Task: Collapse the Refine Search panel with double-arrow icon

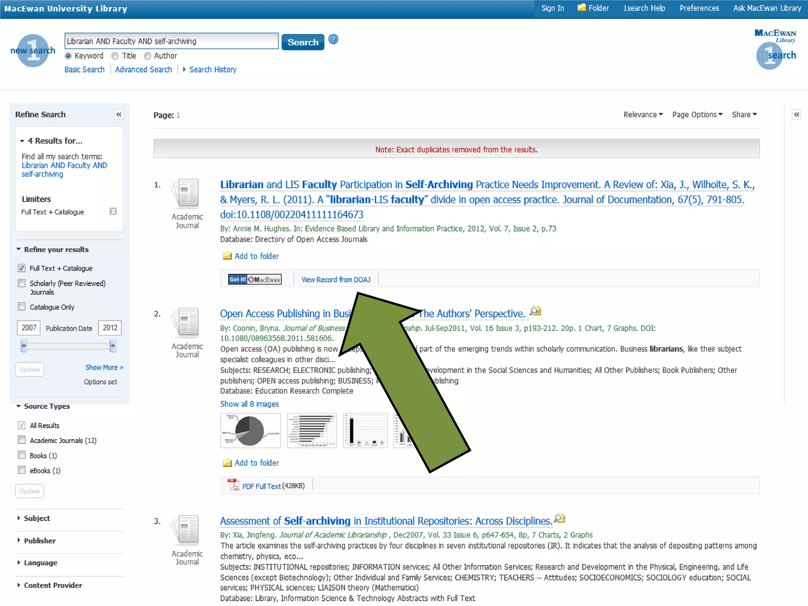Action: (x=119, y=115)
